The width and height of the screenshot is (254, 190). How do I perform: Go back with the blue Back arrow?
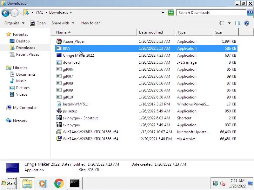click(5, 13)
